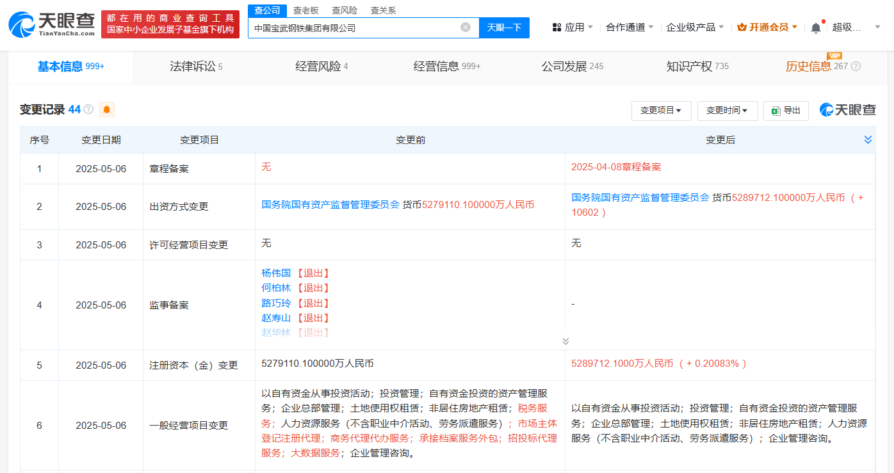
Task: Select the 查老板 search mode tab
Action: coord(305,10)
